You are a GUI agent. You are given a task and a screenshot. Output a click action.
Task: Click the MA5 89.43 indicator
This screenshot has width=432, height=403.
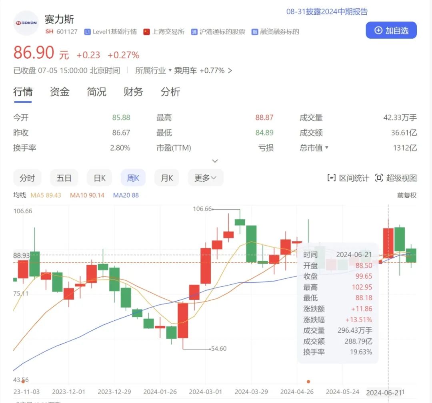[46, 195]
